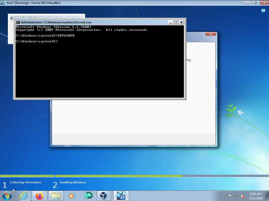The width and height of the screenshot is (269, 201).
Task: Click the date 5/25/2024 in tray
Action: point(256,198)
